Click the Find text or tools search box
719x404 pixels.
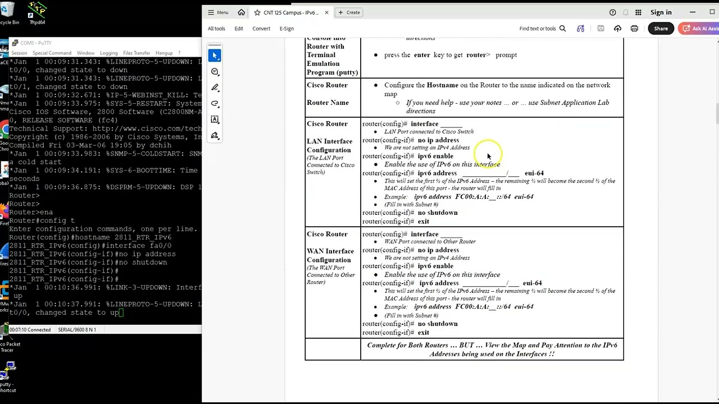coord(543,29)
